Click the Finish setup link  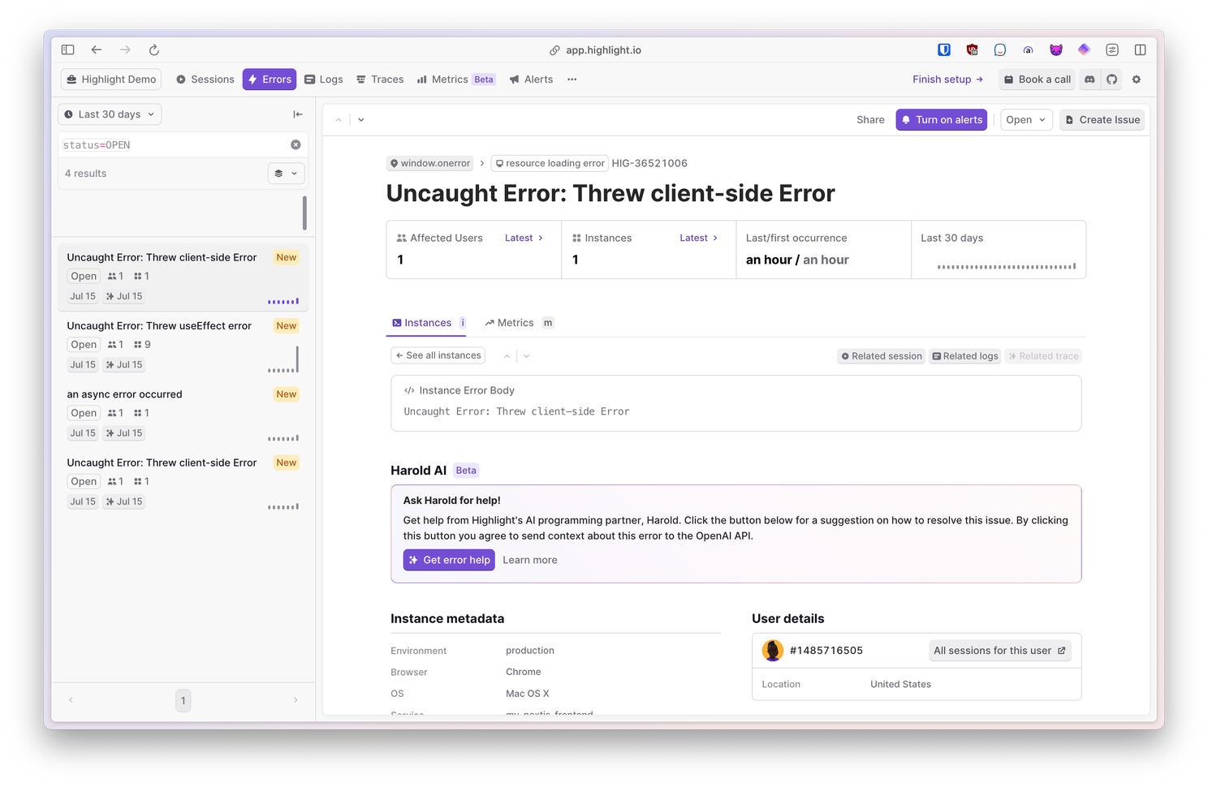click(947, 80)
